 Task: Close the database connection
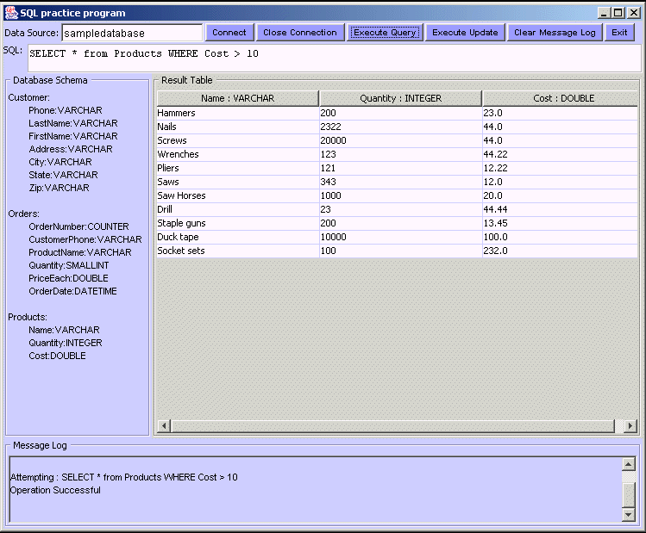pos(300,33)
